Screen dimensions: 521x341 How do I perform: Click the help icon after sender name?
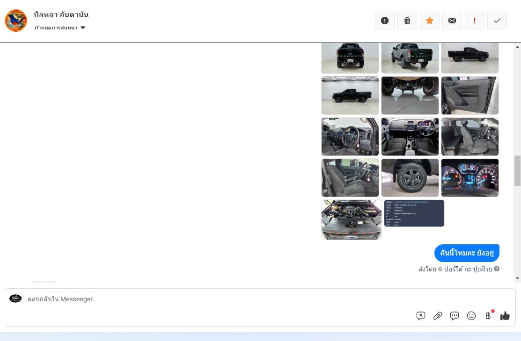(x=496, y=269)
